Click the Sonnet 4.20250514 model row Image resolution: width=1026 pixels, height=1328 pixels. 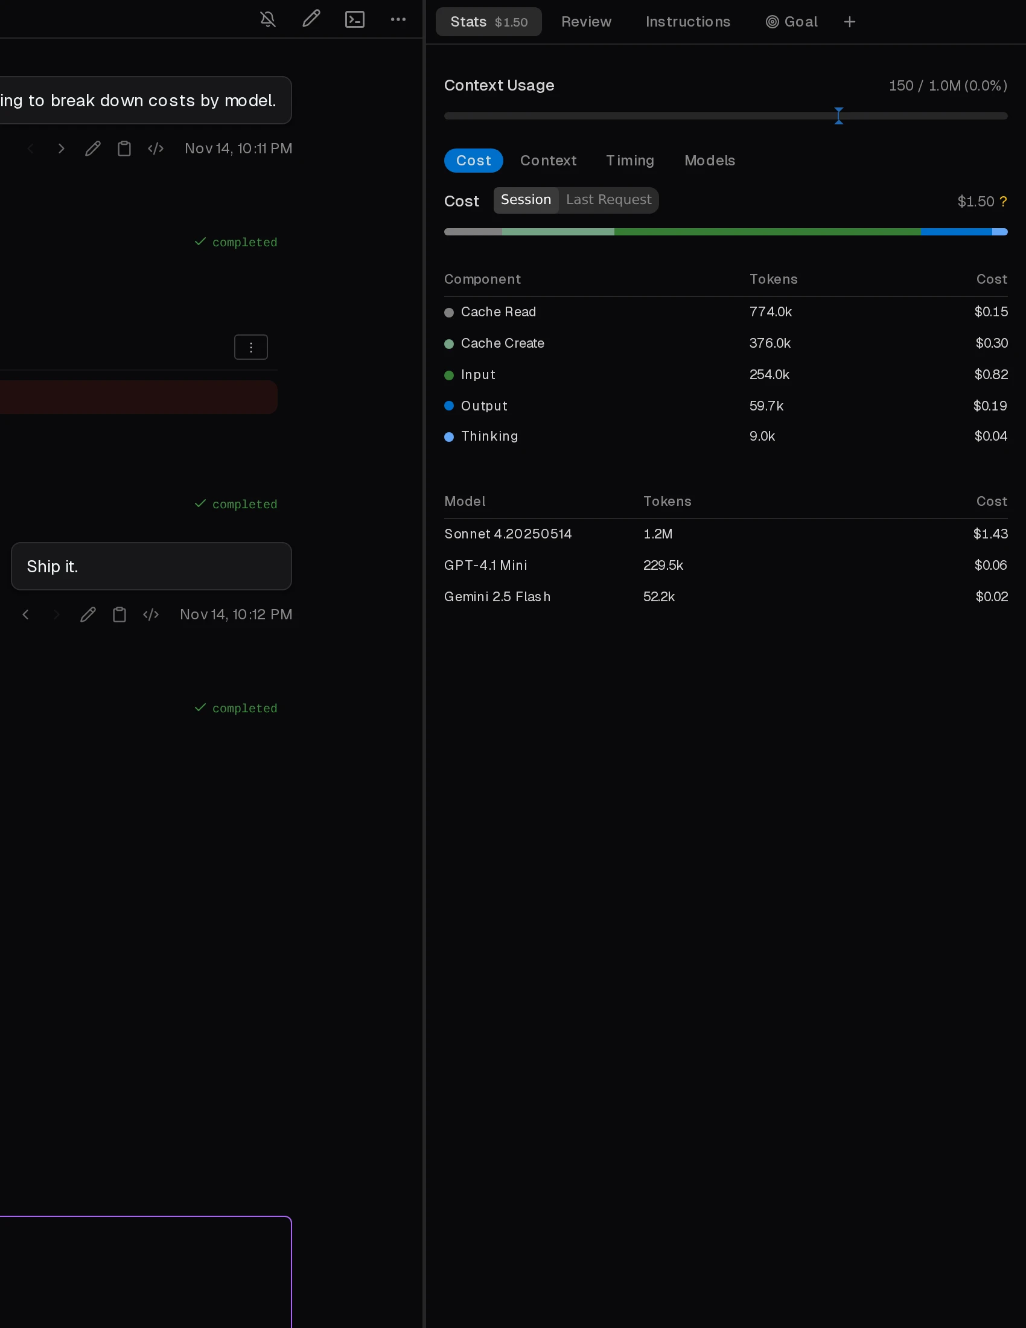[x=725, y=534]
